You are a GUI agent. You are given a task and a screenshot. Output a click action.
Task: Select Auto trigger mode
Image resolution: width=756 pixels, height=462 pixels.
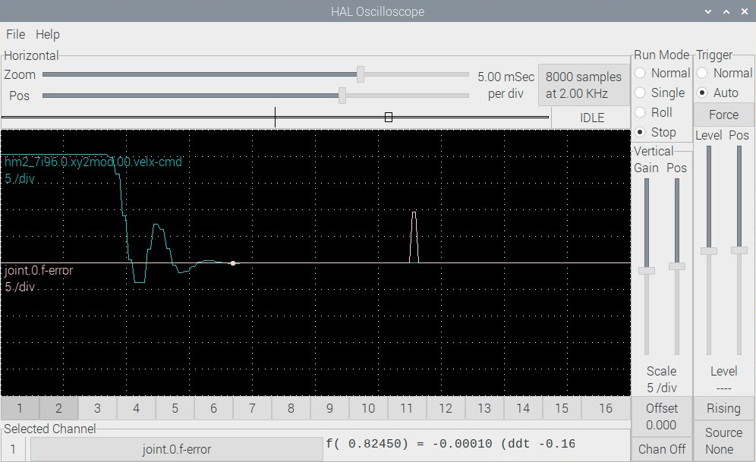(717, 93)
